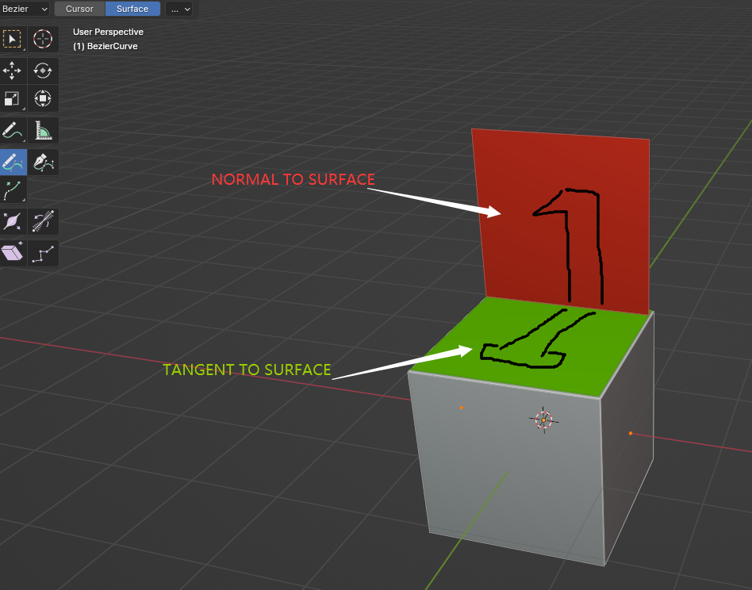Screen dimensions: 752x590
Task: Activate the Transform tool
Action: point(43,99)
